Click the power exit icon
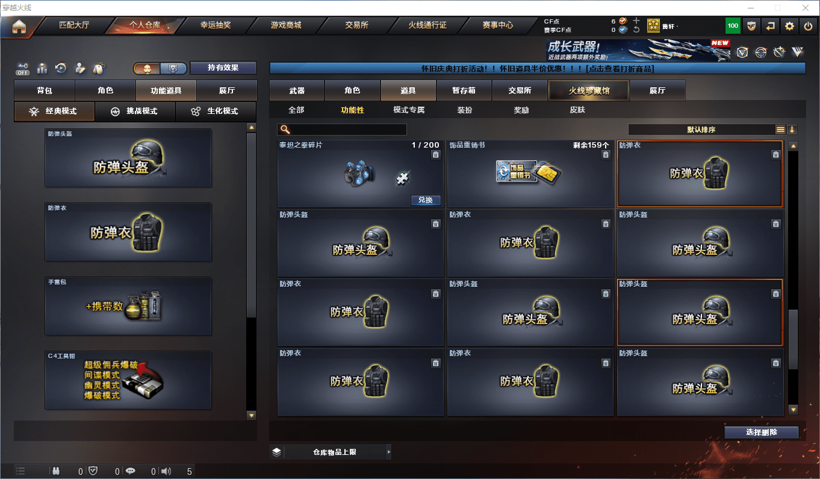This screenshot has width=820, height=479. coord(808,26)
